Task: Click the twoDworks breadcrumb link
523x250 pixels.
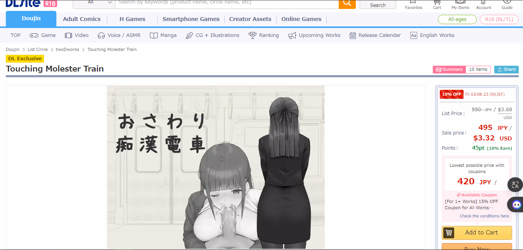Action: click(x=67, y=49)
